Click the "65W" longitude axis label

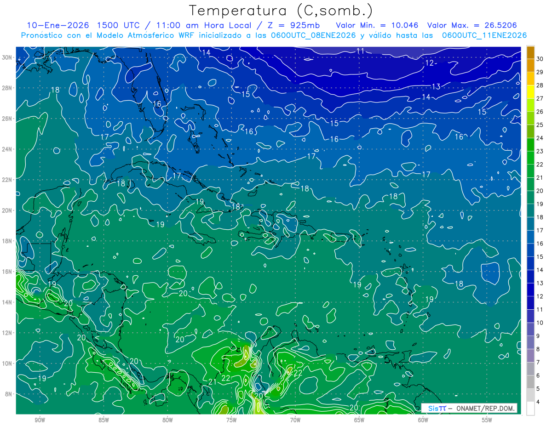359,420
